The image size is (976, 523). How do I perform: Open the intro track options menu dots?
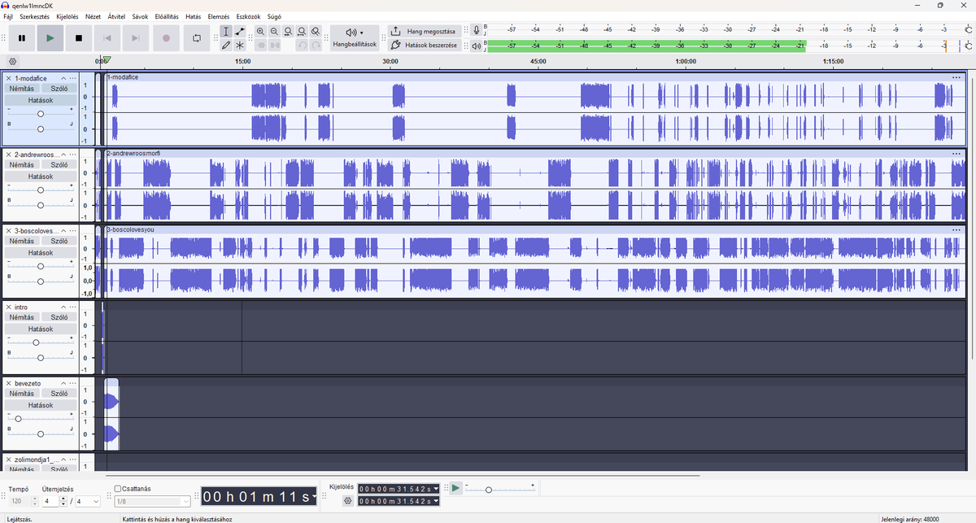72,307
